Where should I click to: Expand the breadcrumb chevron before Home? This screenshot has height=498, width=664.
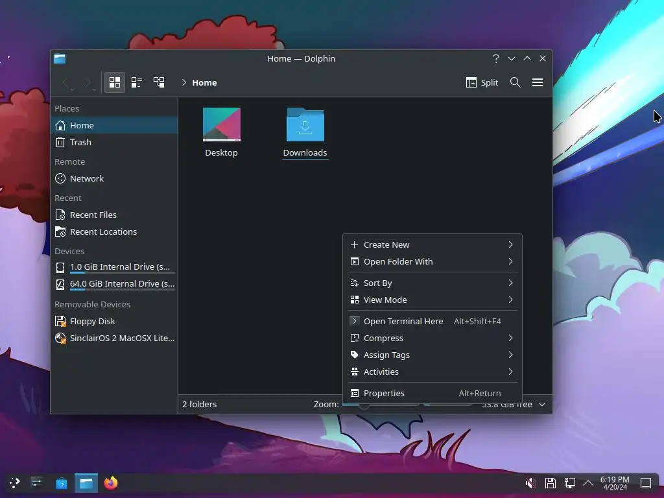[184, 82]
